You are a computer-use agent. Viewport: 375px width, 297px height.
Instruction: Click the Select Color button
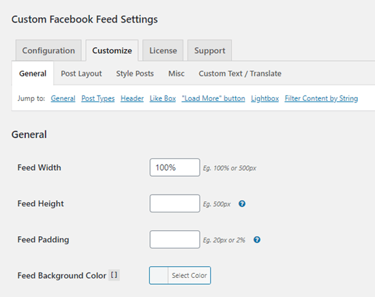[x=189, y=275]
